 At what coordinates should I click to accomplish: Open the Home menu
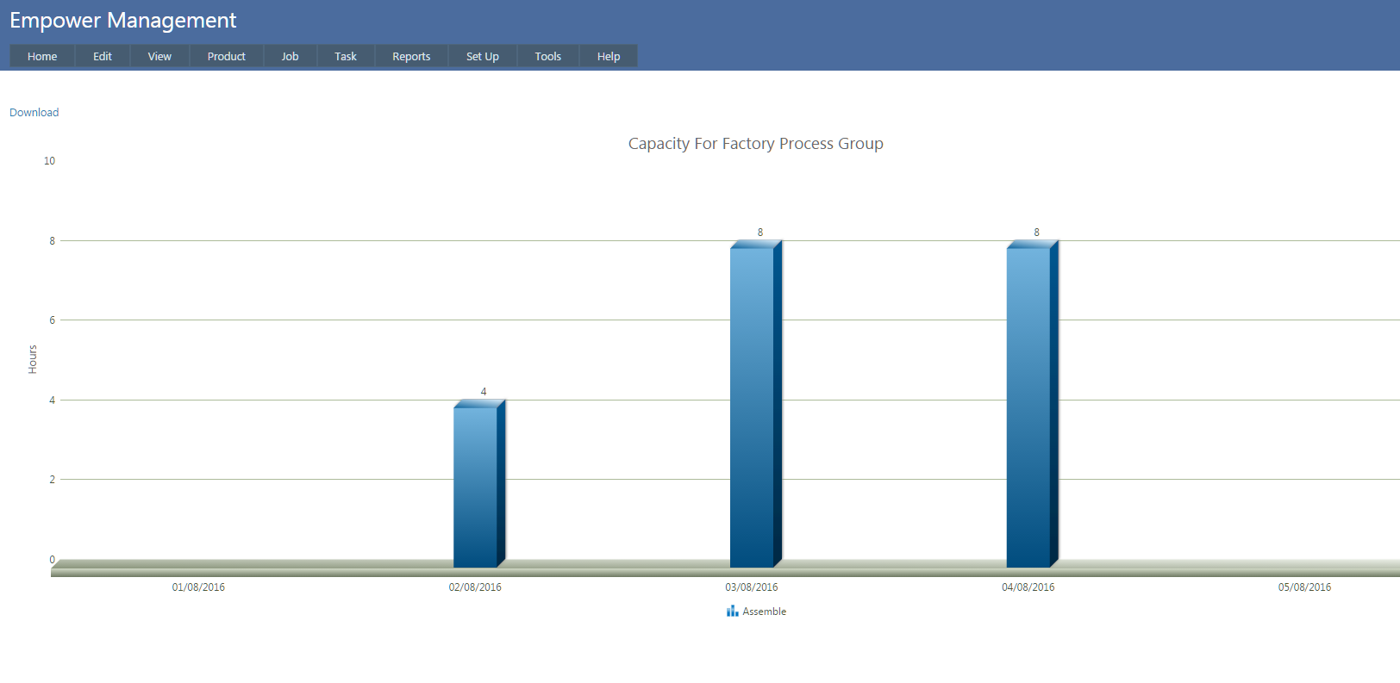pos(42,56)
